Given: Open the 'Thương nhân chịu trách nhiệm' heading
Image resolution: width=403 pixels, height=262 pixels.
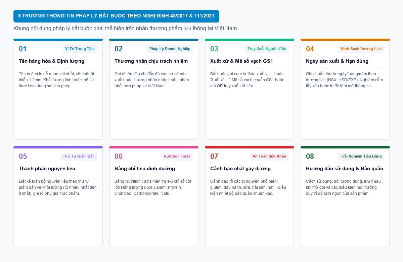Looking at the screenshot, I should coord(151,61).
